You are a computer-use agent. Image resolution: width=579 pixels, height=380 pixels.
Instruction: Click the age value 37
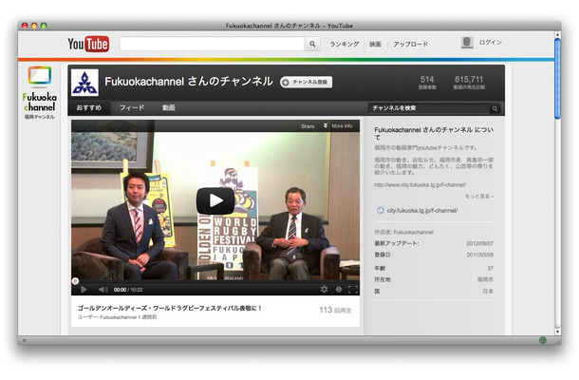491,268
